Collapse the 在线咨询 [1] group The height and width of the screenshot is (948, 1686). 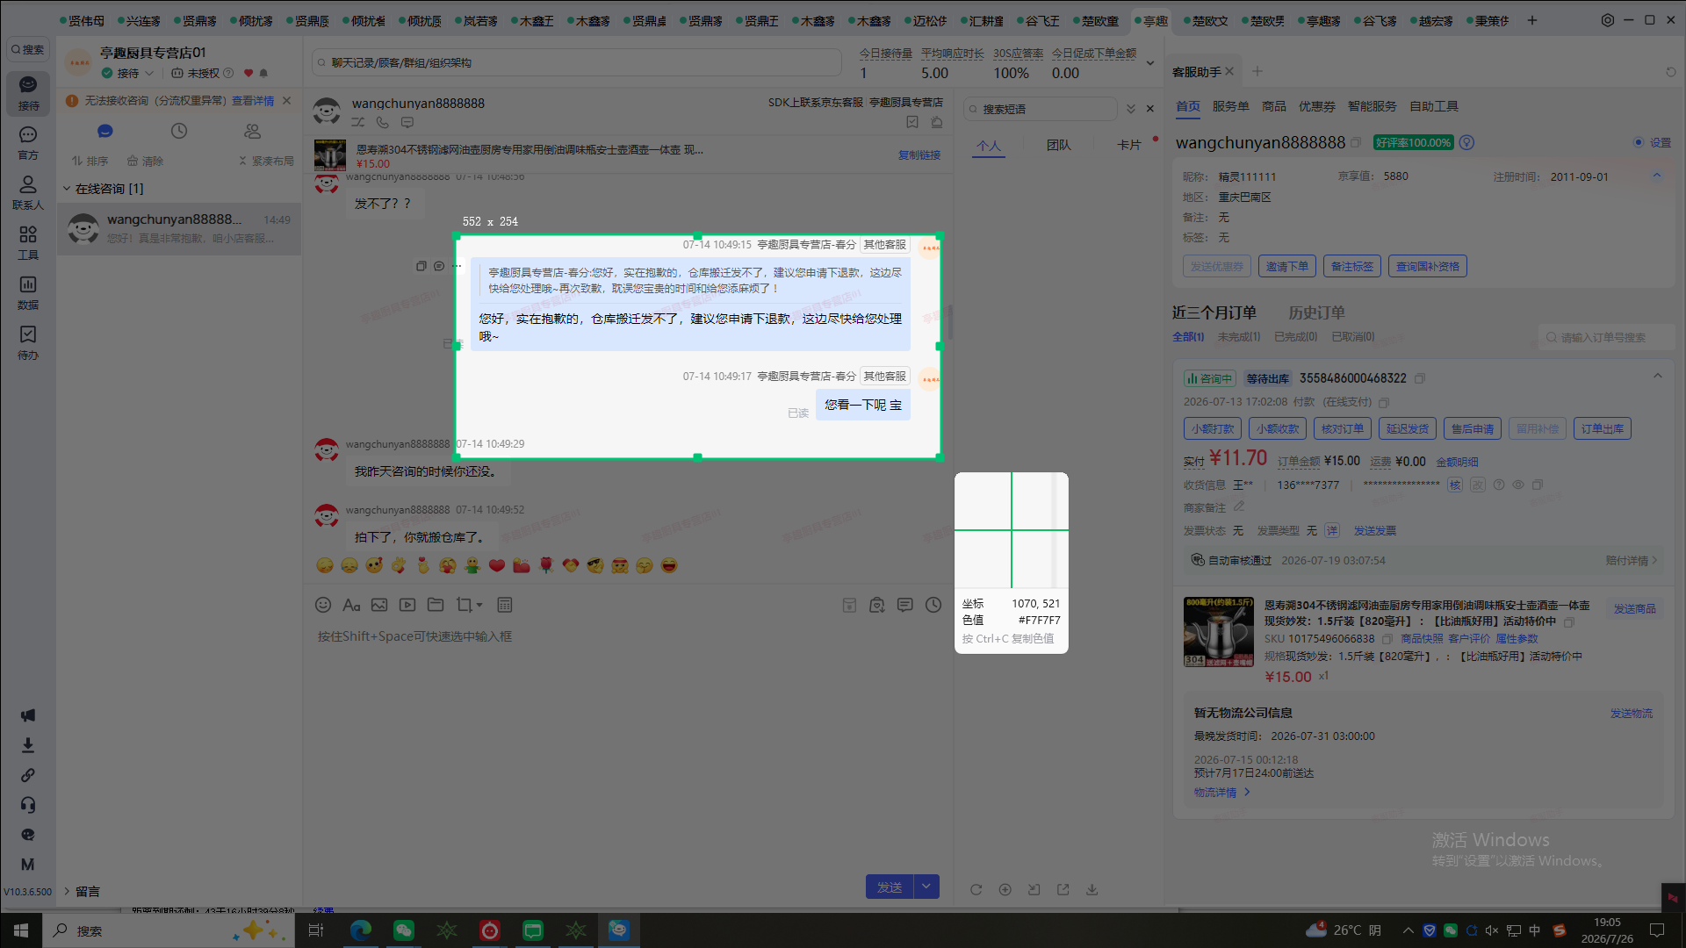[67, 189]
